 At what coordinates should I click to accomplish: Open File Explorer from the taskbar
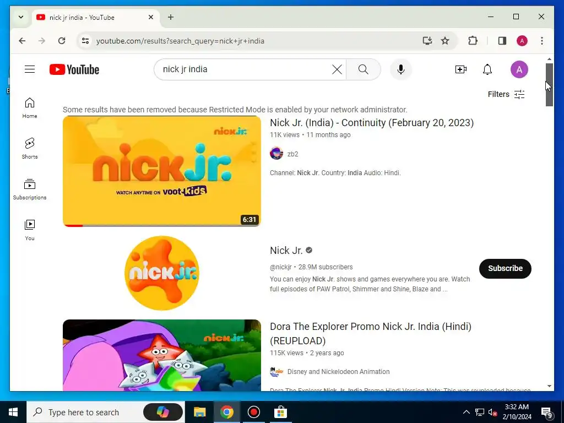(x=199, y=412)
